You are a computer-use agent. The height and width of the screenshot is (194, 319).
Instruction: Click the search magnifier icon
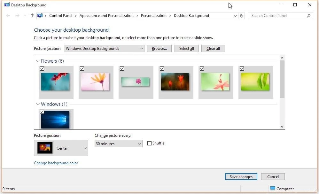(308, 15)
